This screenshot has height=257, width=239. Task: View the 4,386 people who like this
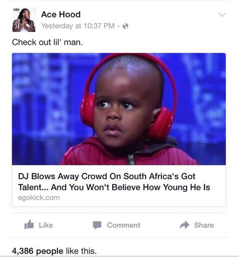pos(54,251)
